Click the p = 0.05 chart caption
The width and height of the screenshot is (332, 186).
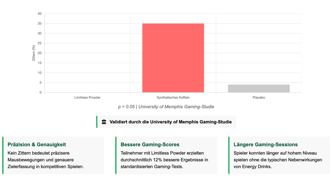(166, 107)
